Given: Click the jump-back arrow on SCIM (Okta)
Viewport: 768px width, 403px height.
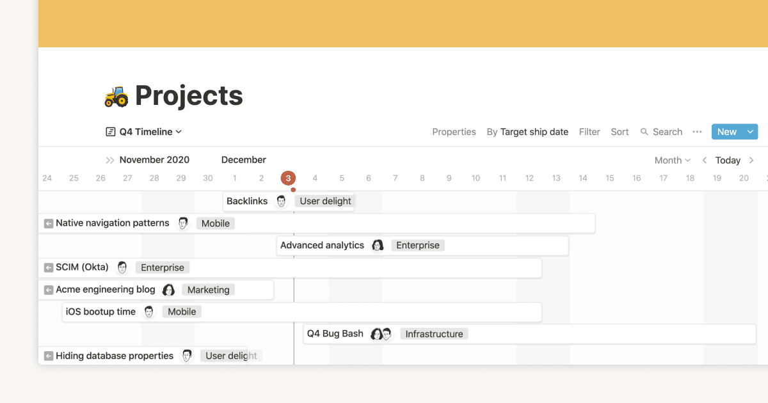Looking at the screenshot, I should pos(49,267).
